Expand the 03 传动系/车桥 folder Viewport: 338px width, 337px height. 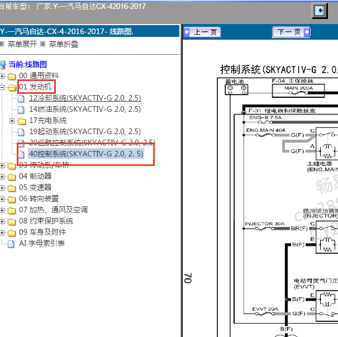click(x=2, y=165)
